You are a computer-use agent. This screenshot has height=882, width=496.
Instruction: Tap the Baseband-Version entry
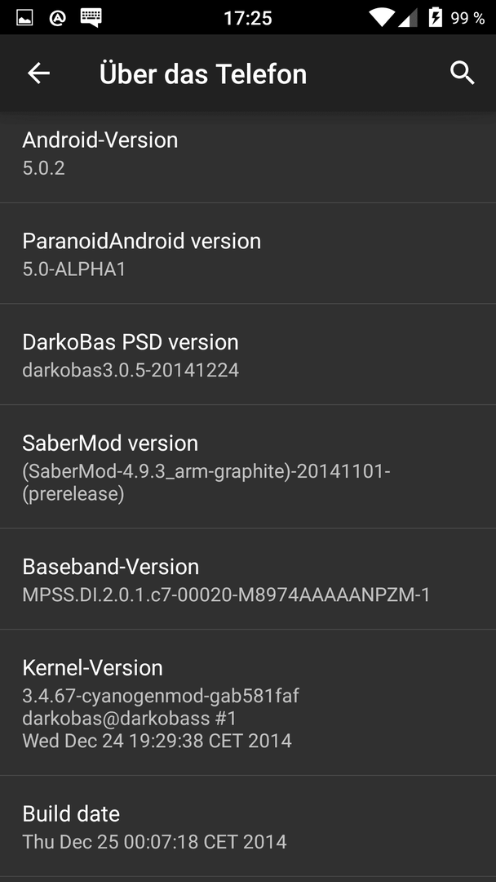click(248, 579)
